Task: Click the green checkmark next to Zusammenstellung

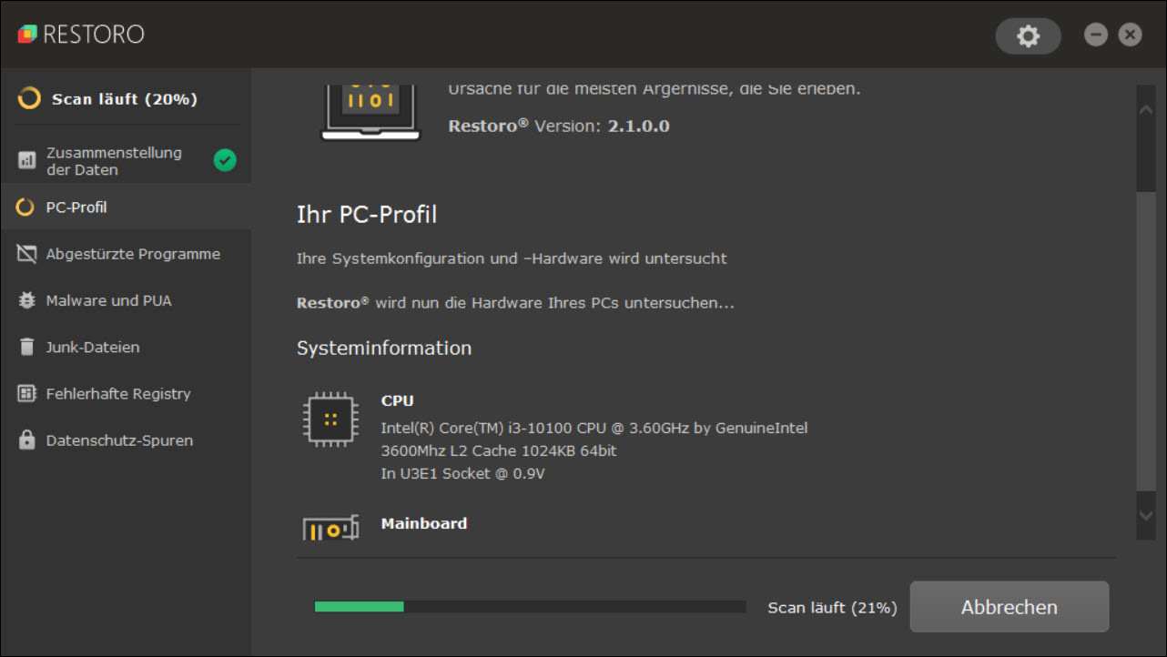Action: click(225, 160)
